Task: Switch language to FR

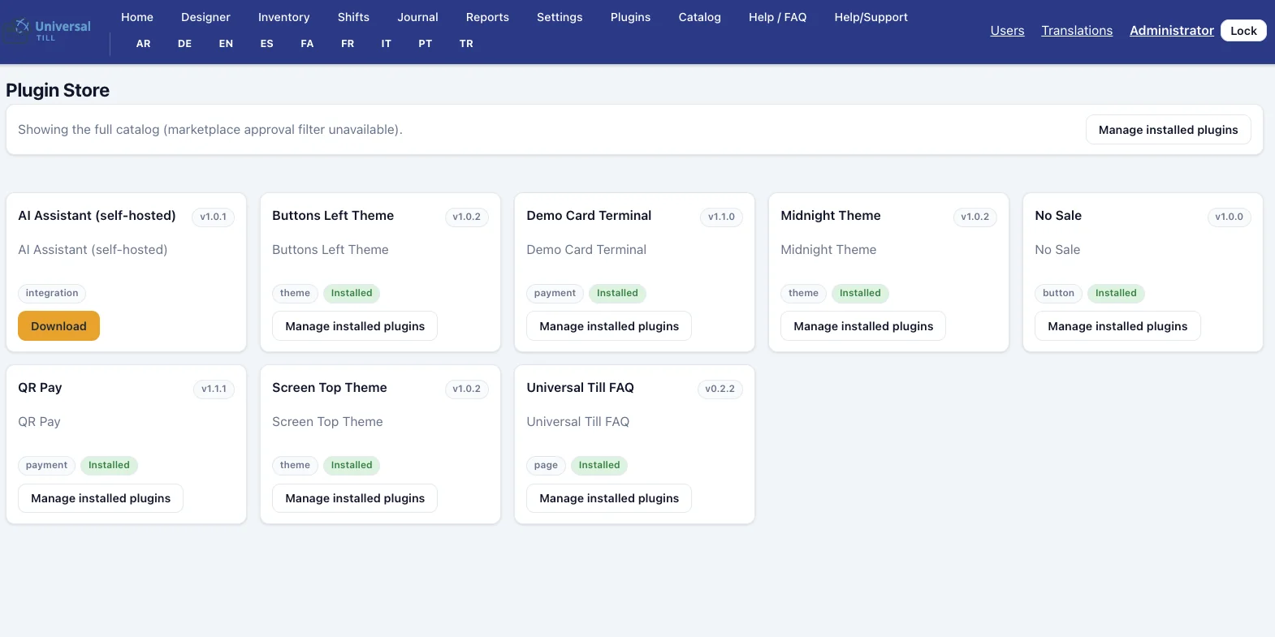Action: click(x=348, y=44)
